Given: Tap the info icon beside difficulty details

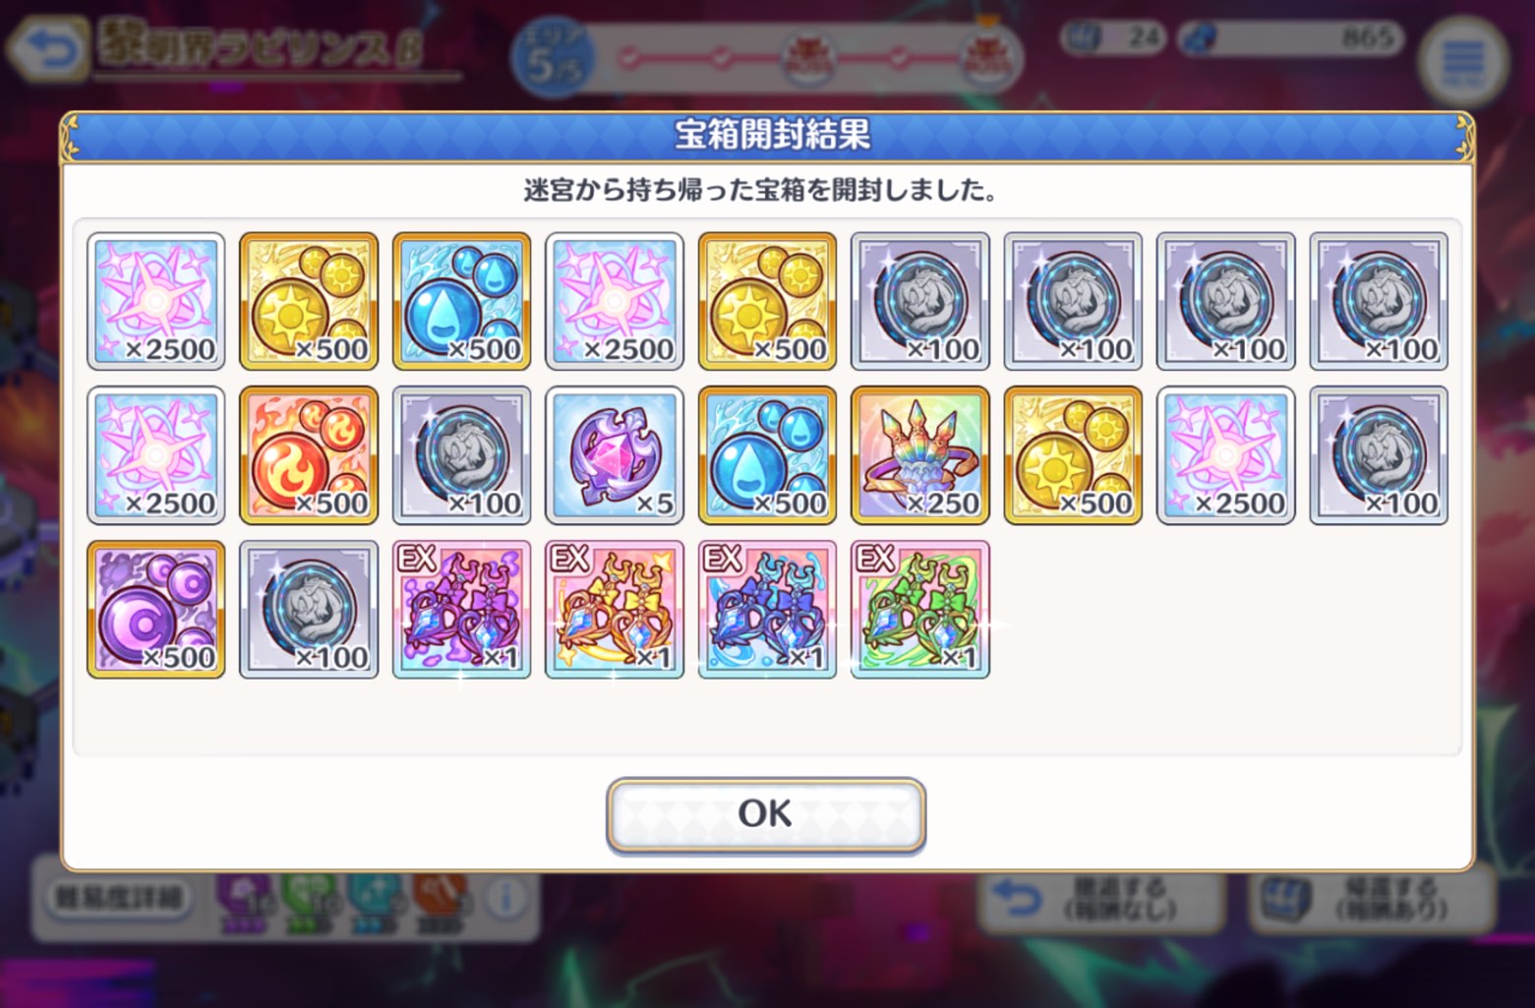Looking at the screenshot, I should pos(507,898).
